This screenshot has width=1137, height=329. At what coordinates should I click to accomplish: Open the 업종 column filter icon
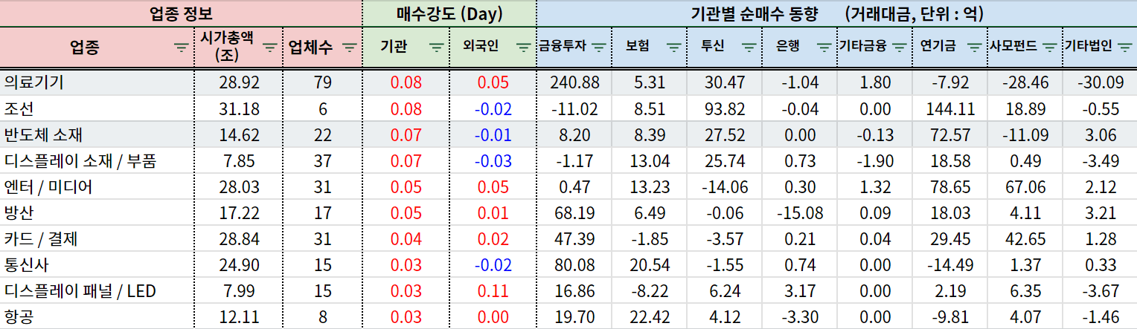coord(181,47)
